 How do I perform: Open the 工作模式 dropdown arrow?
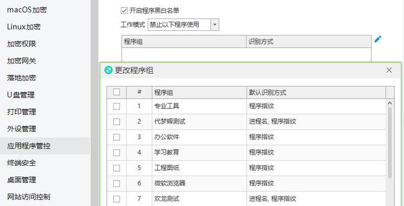click(x=215, y=25)
